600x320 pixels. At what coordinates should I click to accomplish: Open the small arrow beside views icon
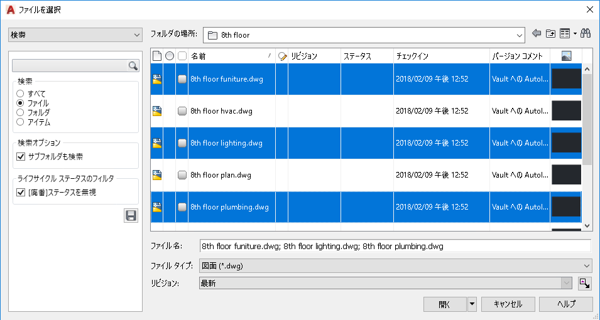[575, 34]
